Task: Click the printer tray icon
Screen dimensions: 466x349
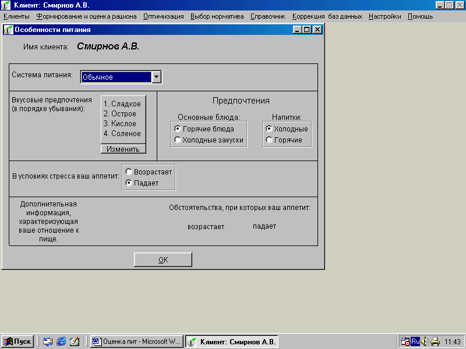Action: coord(435,341)
